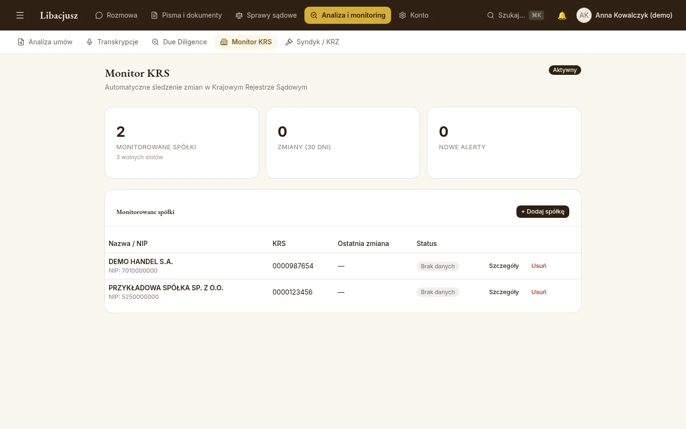This screenshot has height=429, width=686.
Task: Click NIP: 5250000000 text
Action: pos(133,297)
